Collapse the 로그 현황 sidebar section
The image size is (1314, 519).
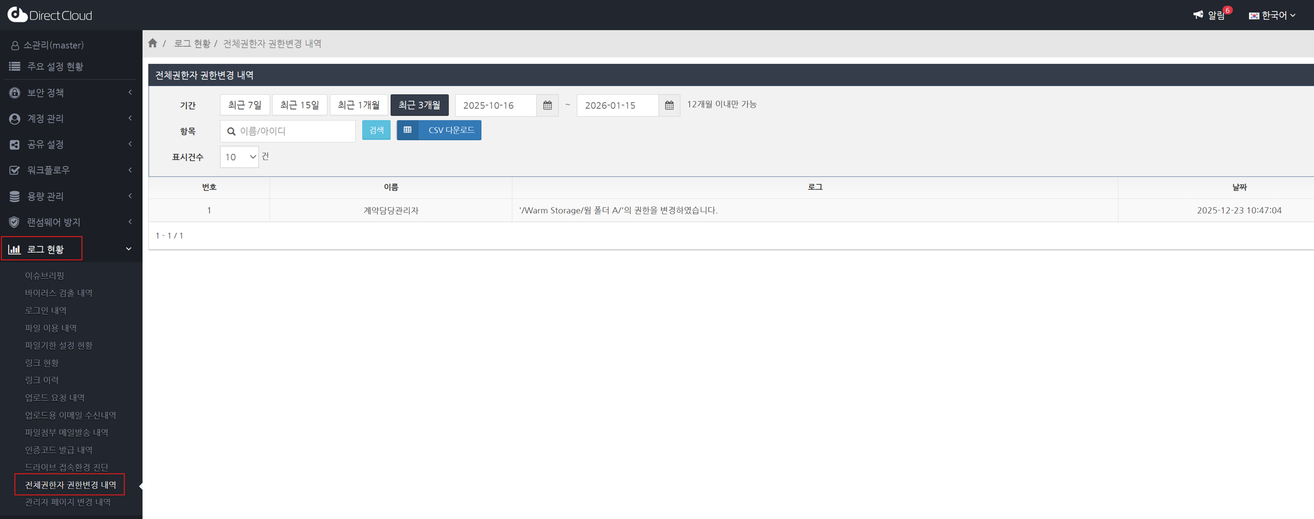click(x=128, y=249)
